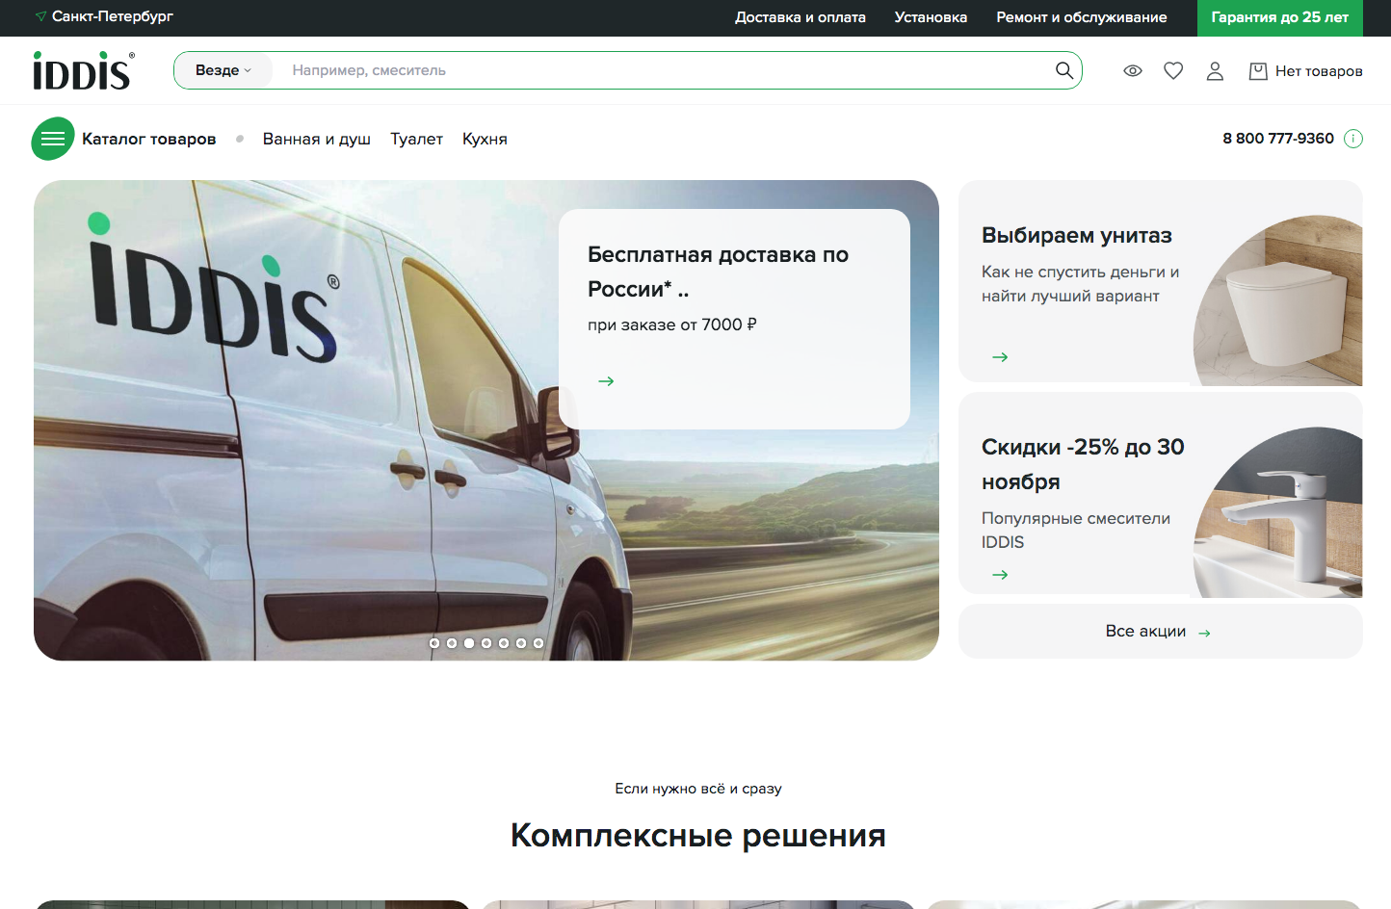Click text при заказе от 7000 ₽
The height and width of the screenshot is (909, 1391).
[672, 325]
